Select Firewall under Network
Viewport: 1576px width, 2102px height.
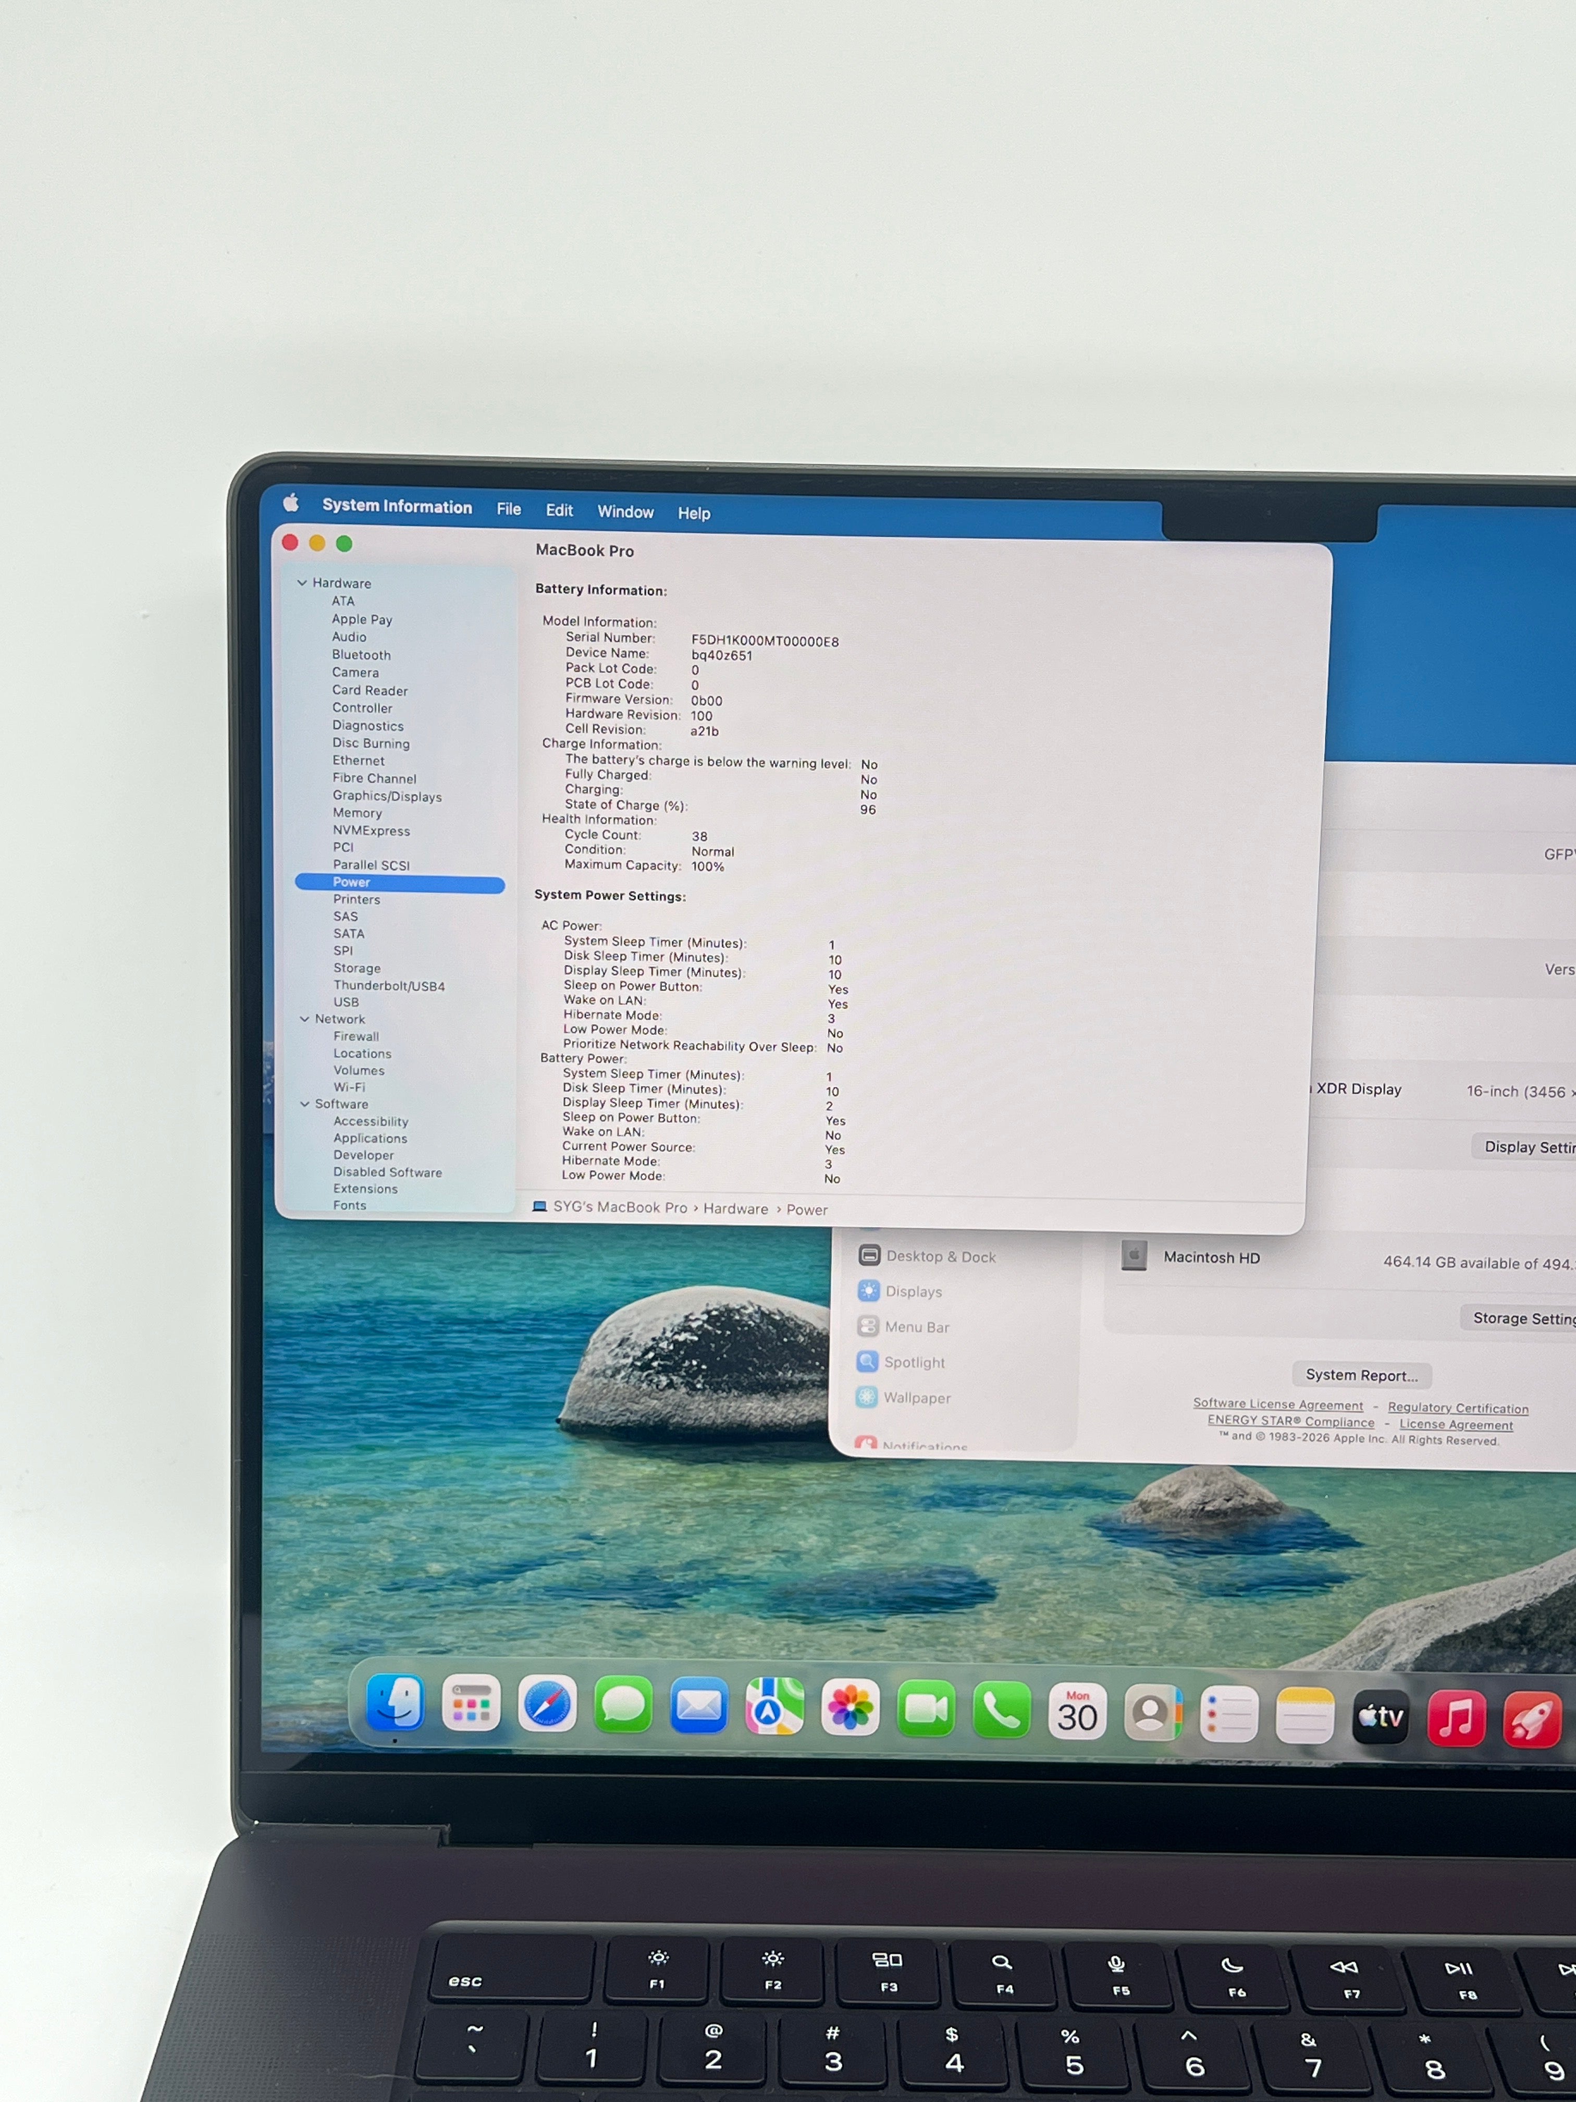pyautogui.click(x=356, y=1037)
